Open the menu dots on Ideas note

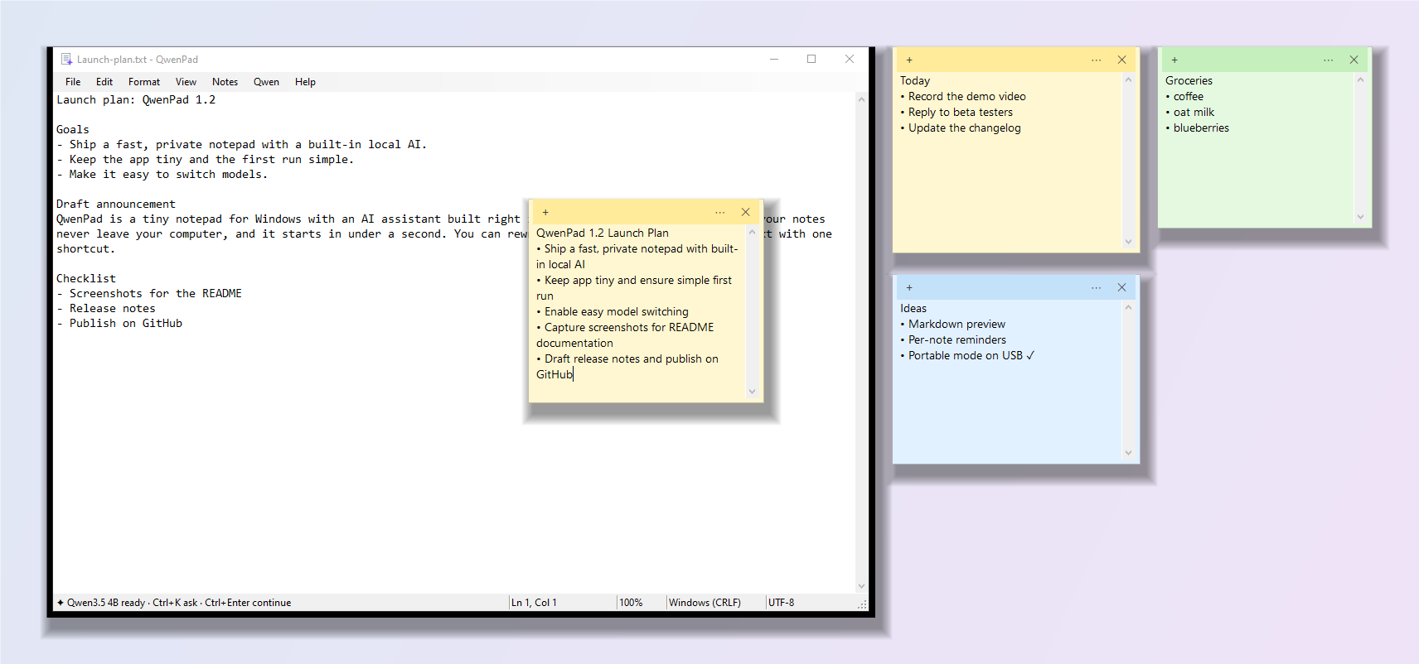[1096, 287]
